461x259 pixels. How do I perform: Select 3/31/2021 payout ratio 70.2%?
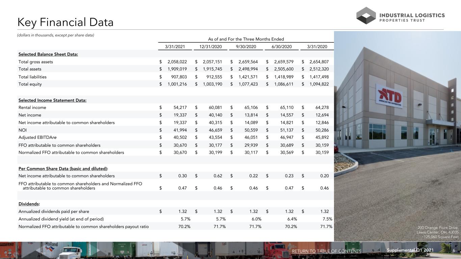tap(184, 226)
